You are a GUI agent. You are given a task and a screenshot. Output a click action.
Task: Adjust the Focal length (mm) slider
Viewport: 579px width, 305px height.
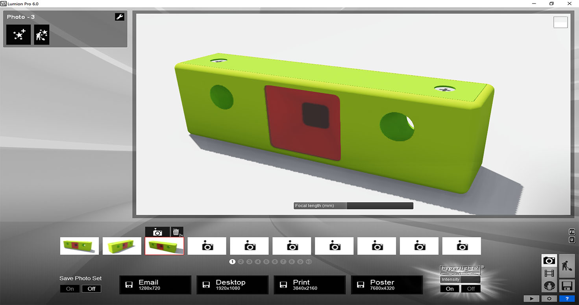[x=353, y=206]
